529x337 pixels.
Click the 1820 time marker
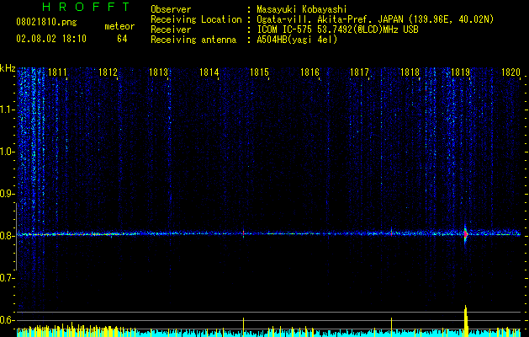510,72
